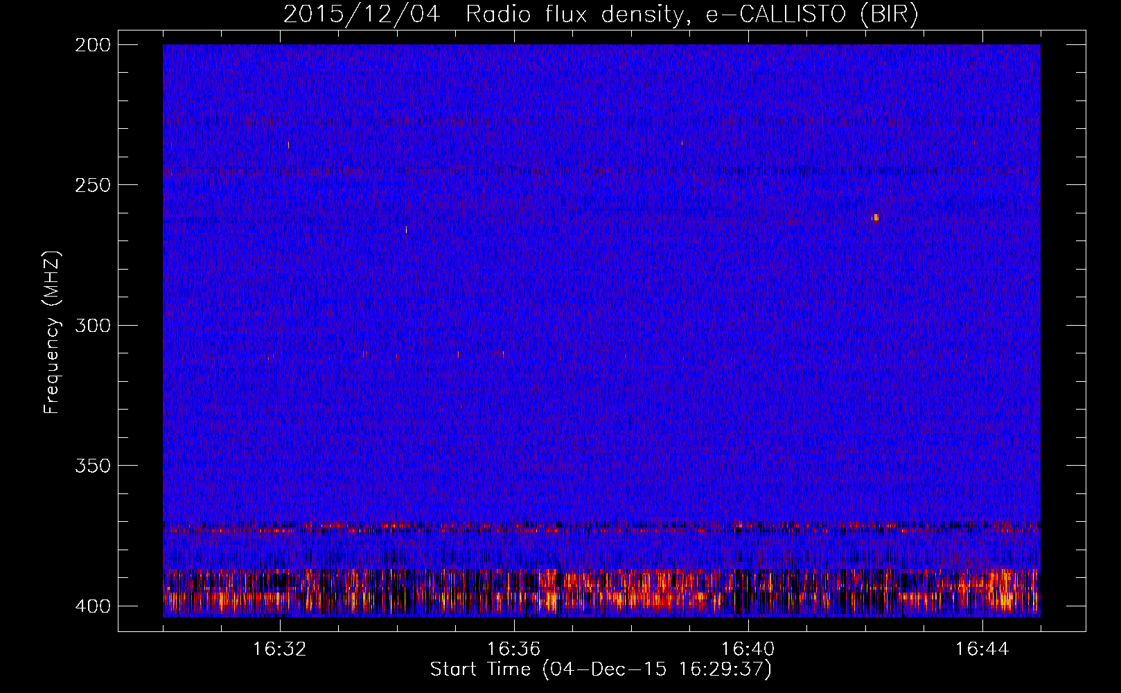Select the 16:32 time tick label
The width and height of the screenshot is (1121, 693).
280,649
